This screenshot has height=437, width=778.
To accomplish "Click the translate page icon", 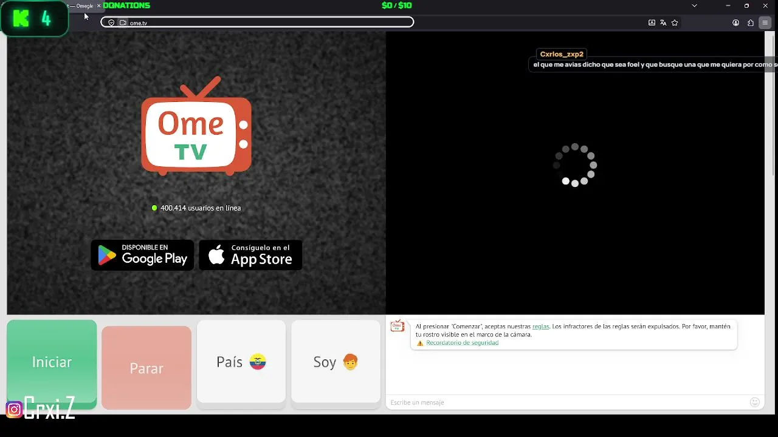I will (x=663, y=22).
